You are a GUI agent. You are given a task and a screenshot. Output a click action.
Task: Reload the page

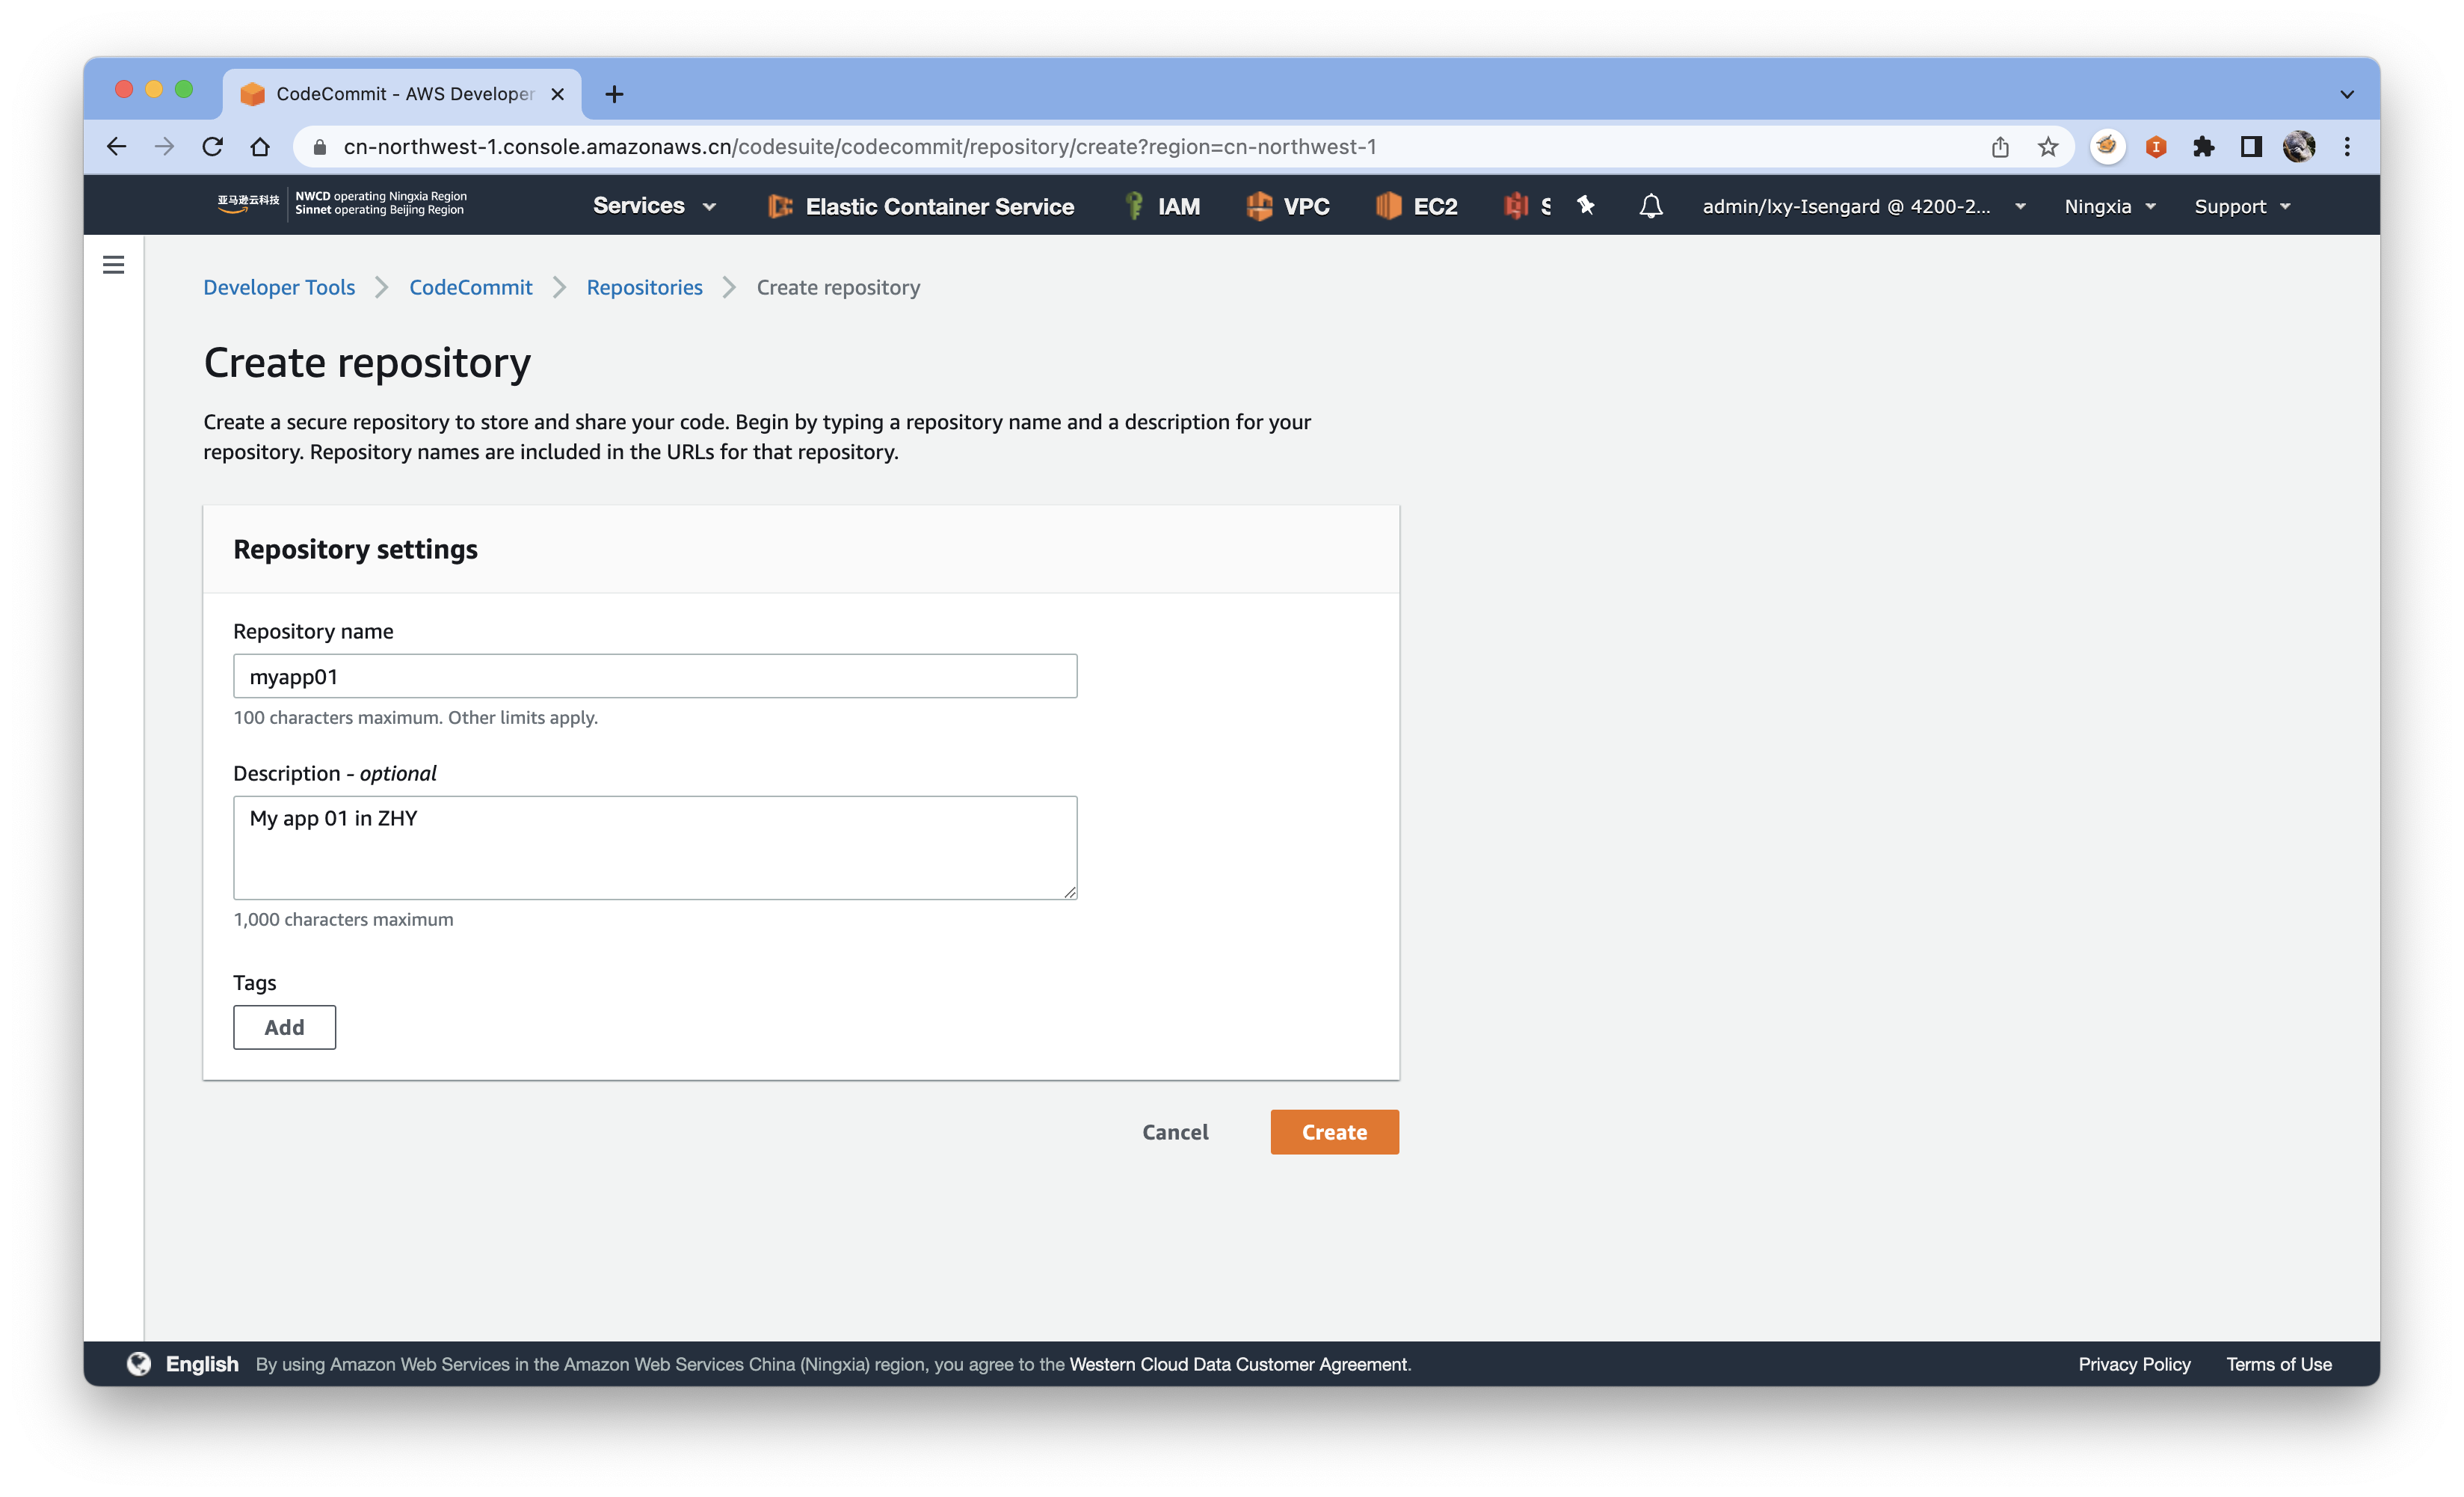pyautogui.click(x=212, y=147)
